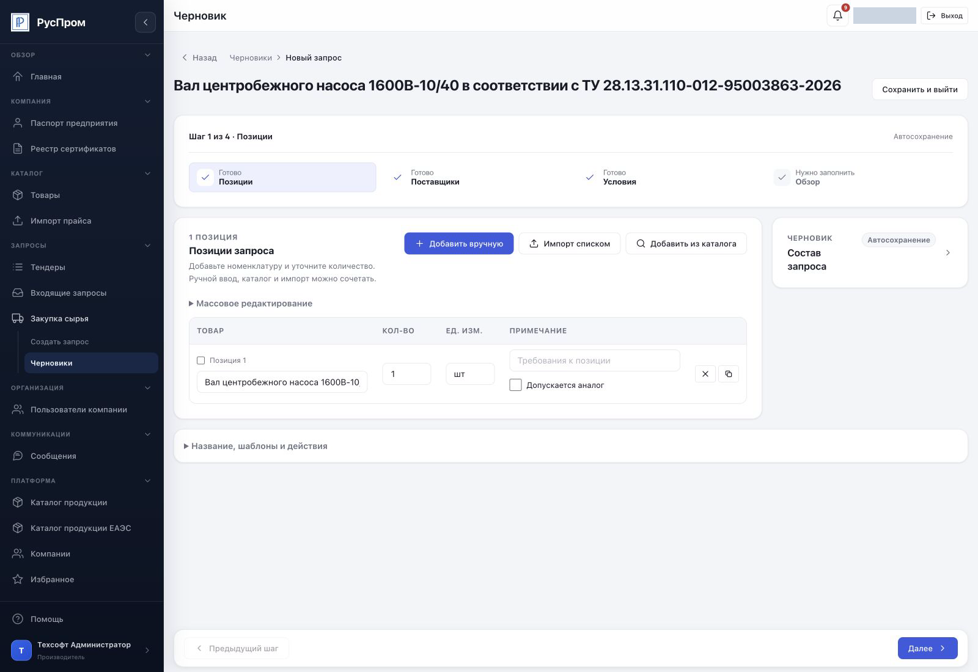Open Создать запрос in sidebar
Screen dimensions: 978x672
pyautogui.click(x=60, y=341)
